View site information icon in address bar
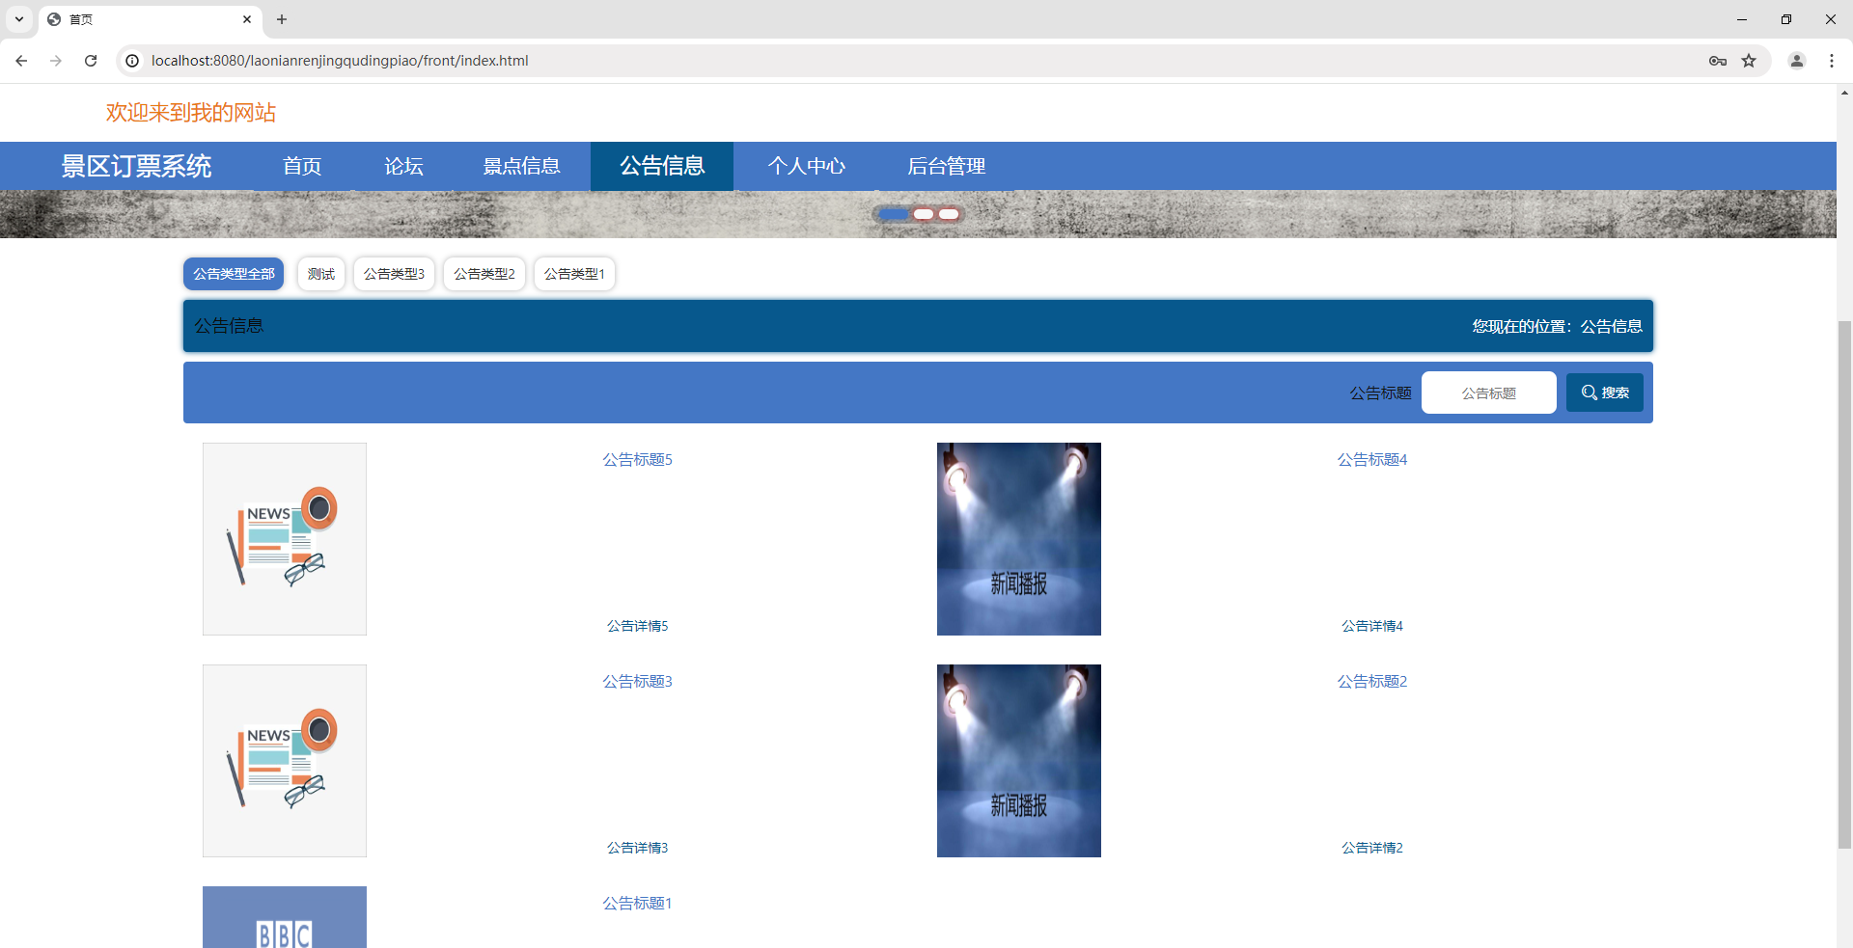 (132, 61)
